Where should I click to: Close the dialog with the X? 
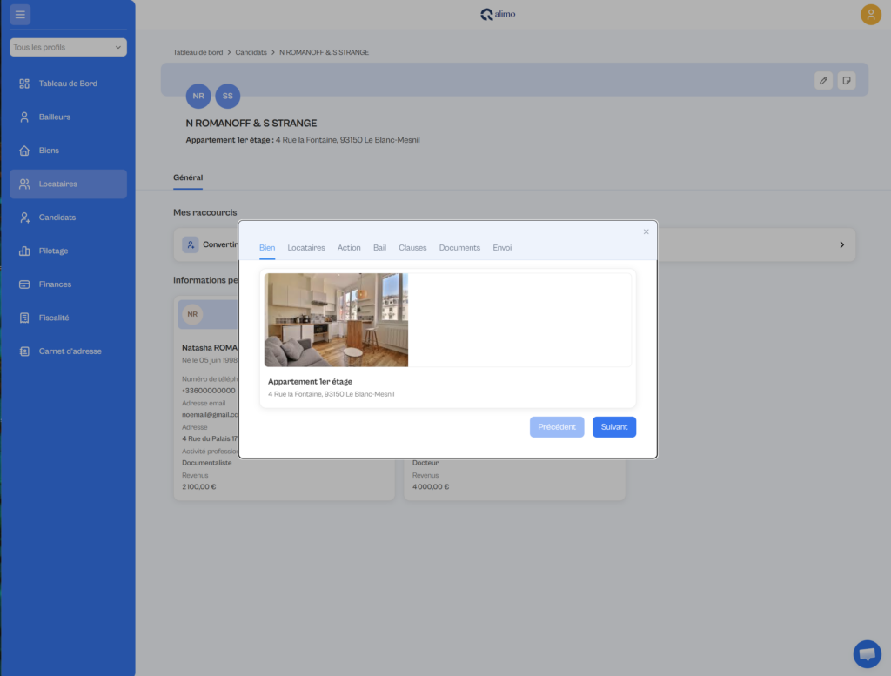[x=646, y=231]
